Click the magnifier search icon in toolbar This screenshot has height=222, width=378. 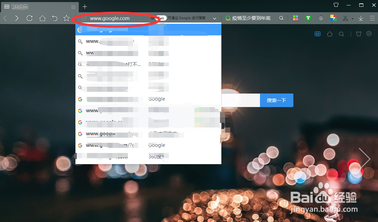[281, 18]
